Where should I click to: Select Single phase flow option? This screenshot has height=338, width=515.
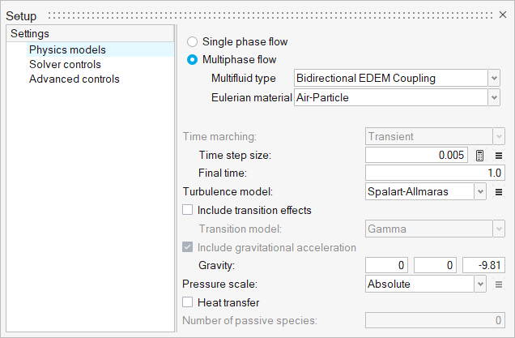click(x=193, y=41)
